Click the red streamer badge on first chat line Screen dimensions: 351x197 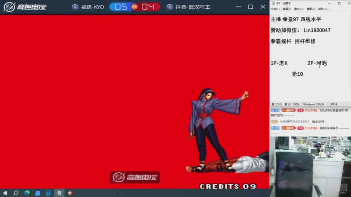[300, 110]
